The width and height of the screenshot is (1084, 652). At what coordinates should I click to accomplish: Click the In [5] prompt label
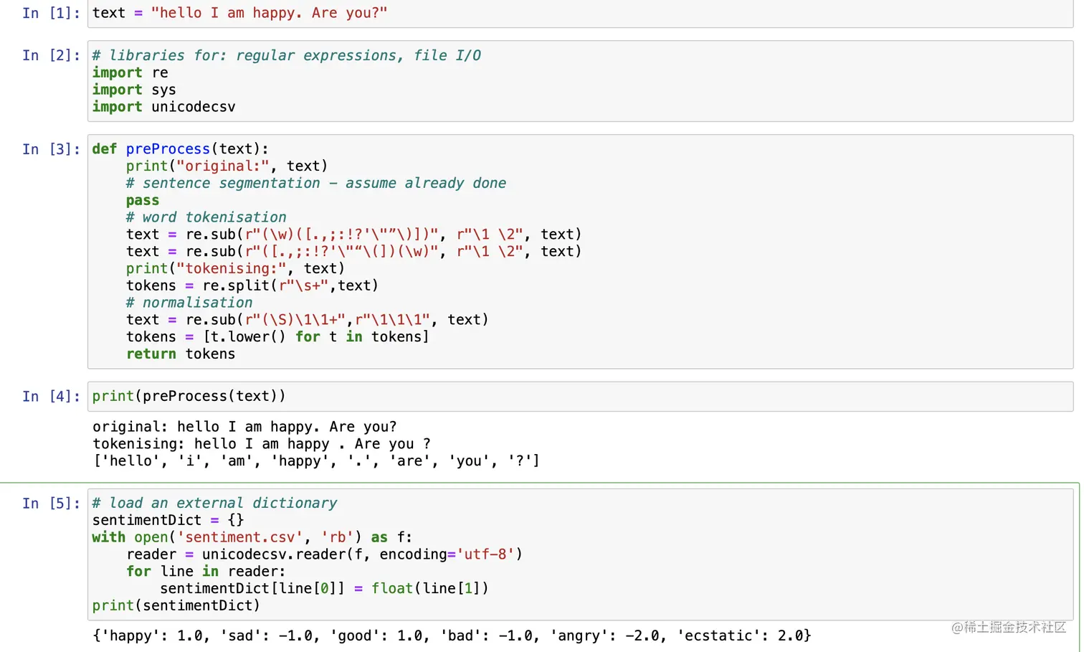(x=50, y=504)
